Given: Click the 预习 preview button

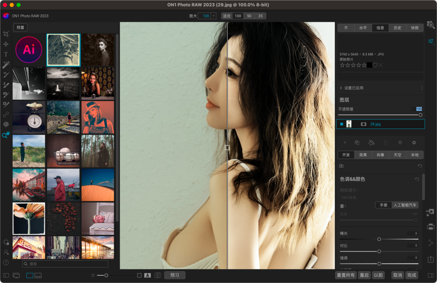Looking at the screenshot, I should click(175, 275).
